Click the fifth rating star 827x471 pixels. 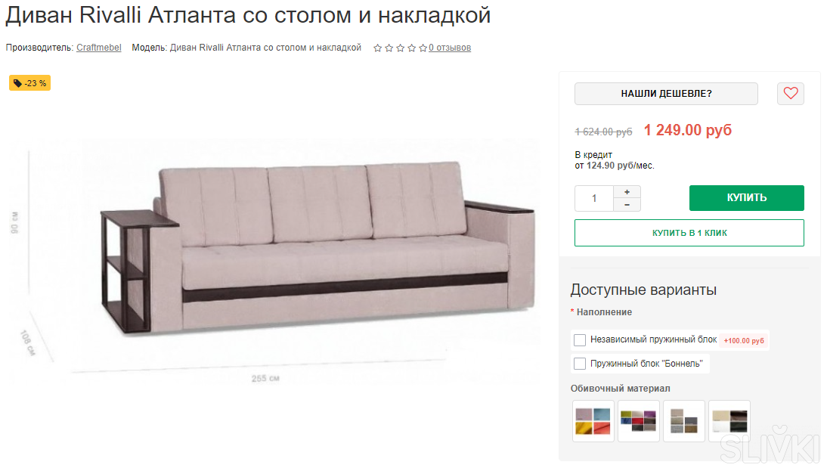[423, 48]
